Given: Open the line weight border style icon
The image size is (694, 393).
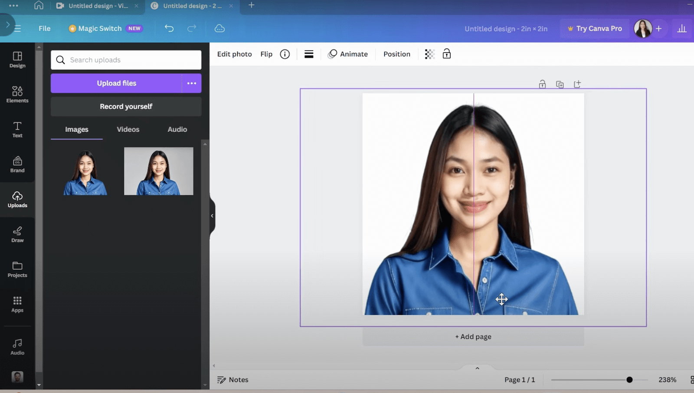Looking at the screenshot, I should tap(309, 54).
